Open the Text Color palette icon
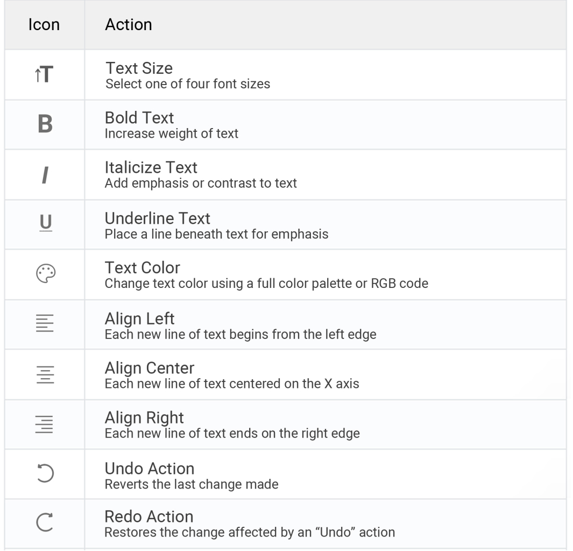This screenshot has width=573, height=551. tap(45, 274)
